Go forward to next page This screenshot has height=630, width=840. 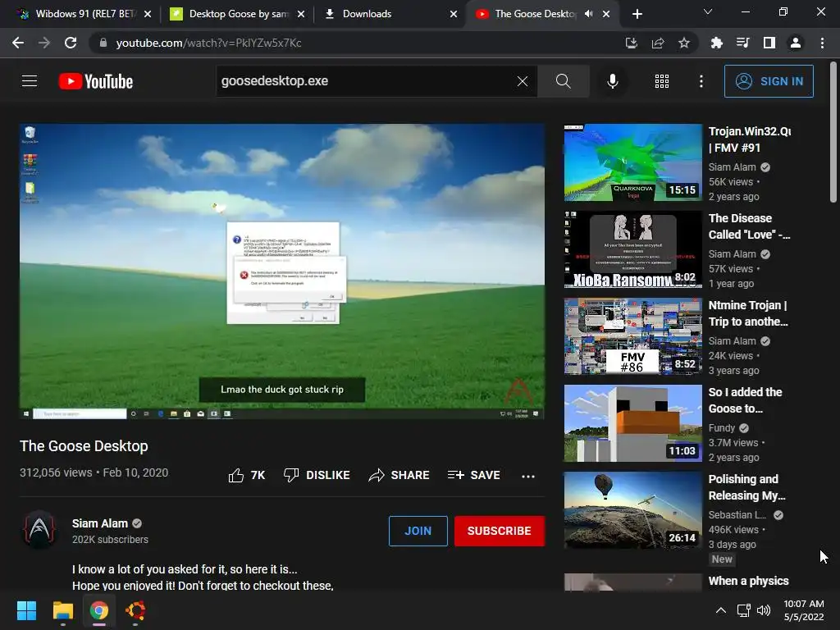[x=44, y=43]
